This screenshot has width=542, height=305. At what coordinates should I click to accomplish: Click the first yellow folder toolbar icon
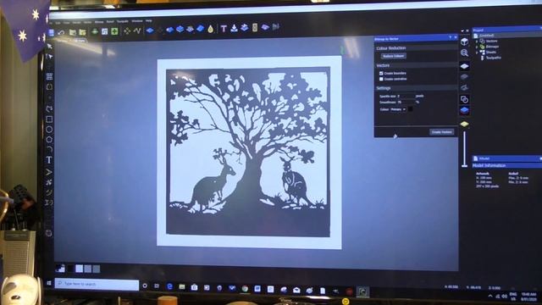coord(73,32)
